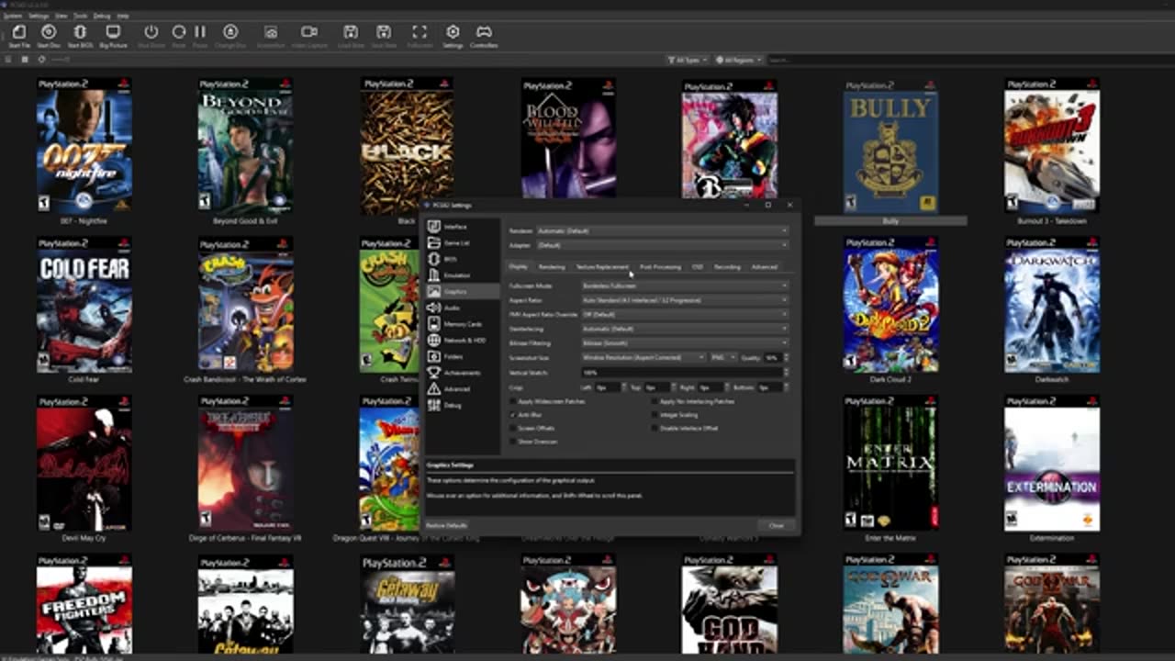The width and height of the screenshot is (1175, 661).
Task: Open the System menu
Action: pos(12,16)
